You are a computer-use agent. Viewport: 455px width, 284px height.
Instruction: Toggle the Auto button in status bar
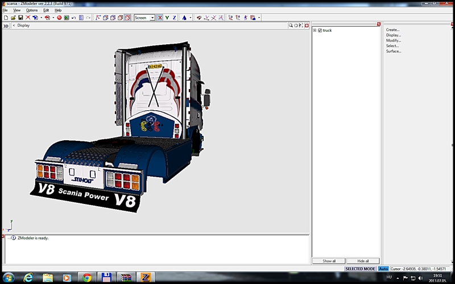383,269
